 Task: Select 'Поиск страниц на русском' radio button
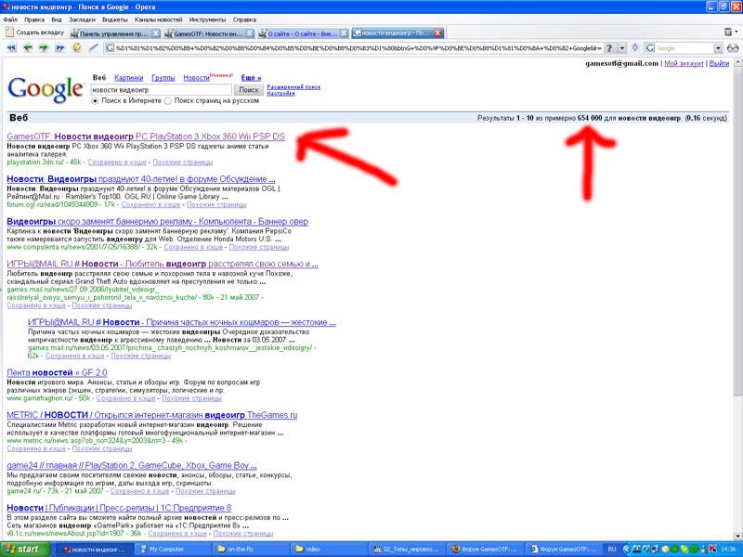[168, 101]
